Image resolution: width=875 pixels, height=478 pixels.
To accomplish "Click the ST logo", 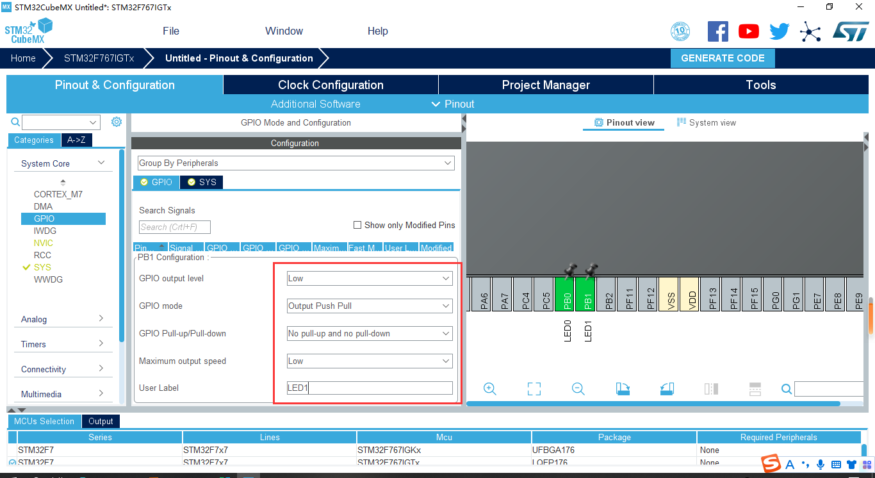I will coord(851,31).
